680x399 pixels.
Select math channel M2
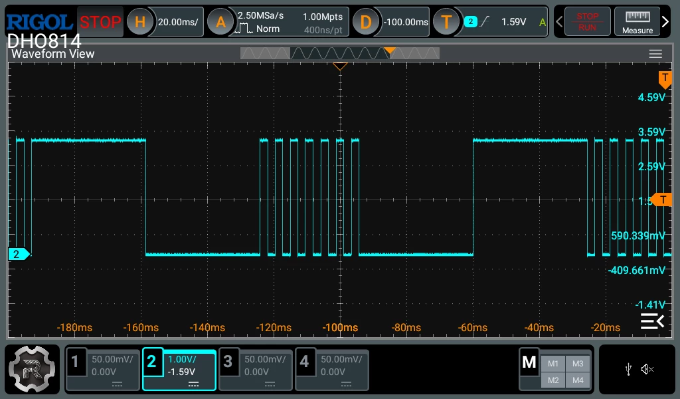click(x=553, y=380)
